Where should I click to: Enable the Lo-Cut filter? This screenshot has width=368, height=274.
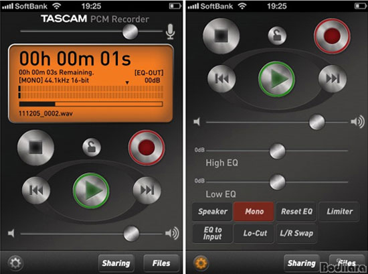click(x=255, y=233)
